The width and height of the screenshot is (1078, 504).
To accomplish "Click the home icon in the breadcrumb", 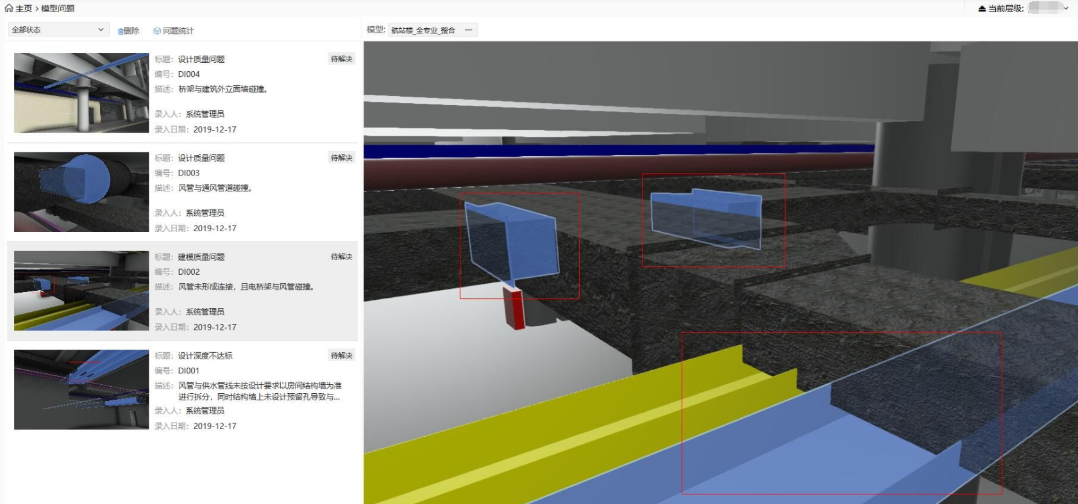I will tap(8, 8).
